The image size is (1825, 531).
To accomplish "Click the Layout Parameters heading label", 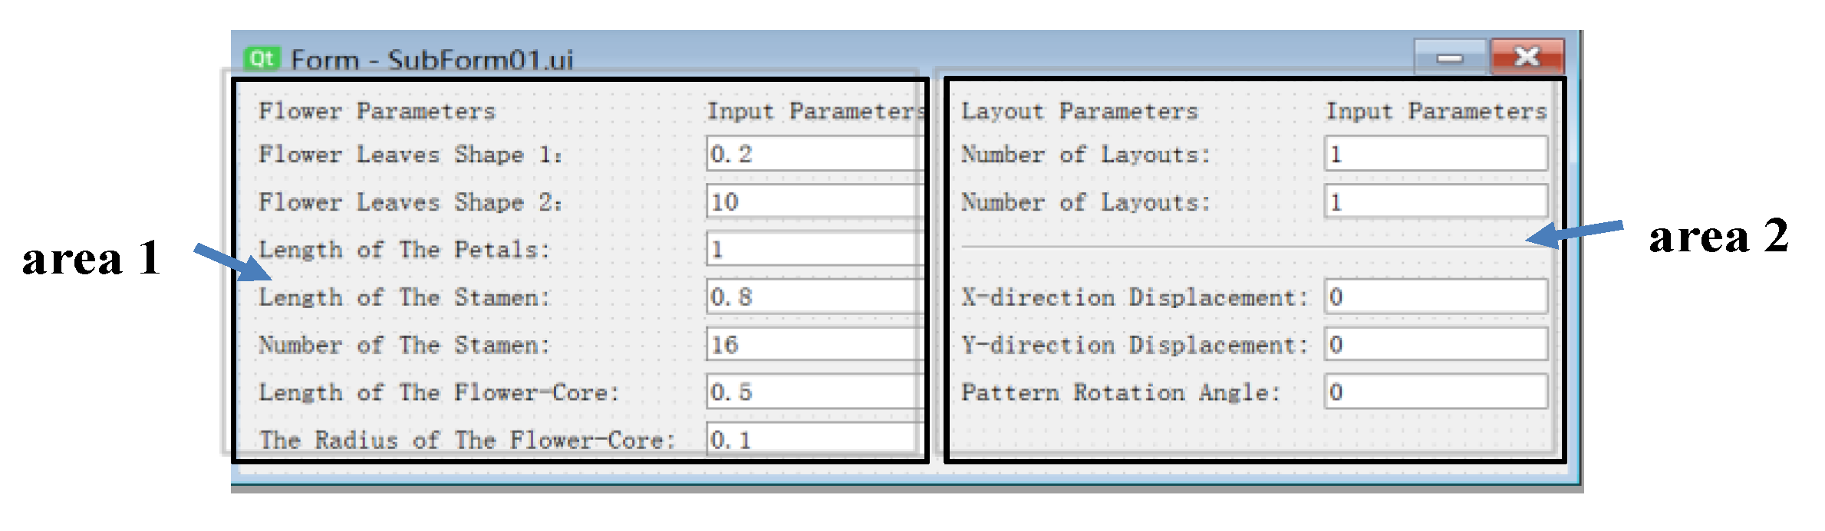I will 1079,112.
